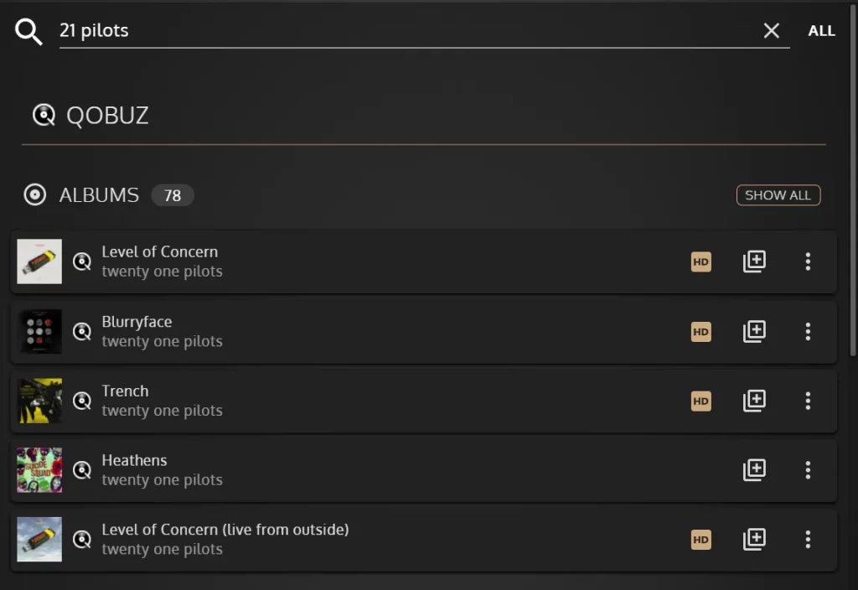Screen dimensions: 858x590
Task: Open more options for Level of Concern
Action: (x=808, y=261)
